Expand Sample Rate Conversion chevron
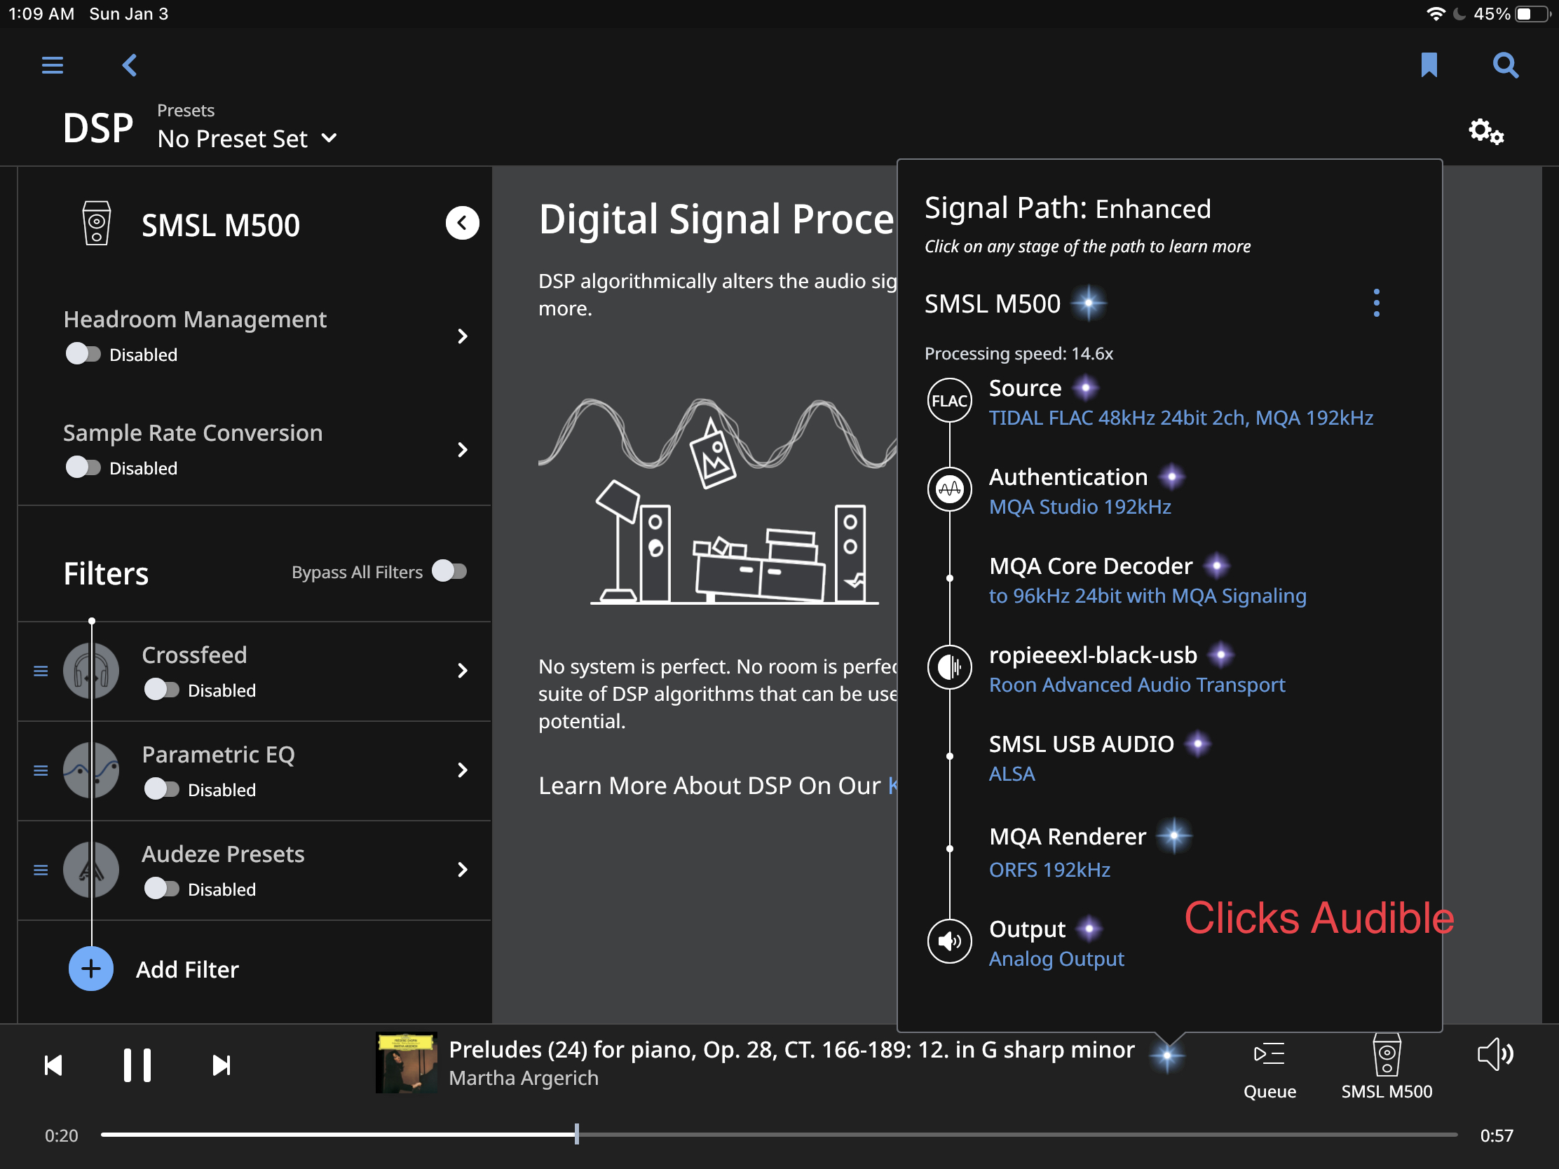1559x1169 pixels. (x=463, y=449)
